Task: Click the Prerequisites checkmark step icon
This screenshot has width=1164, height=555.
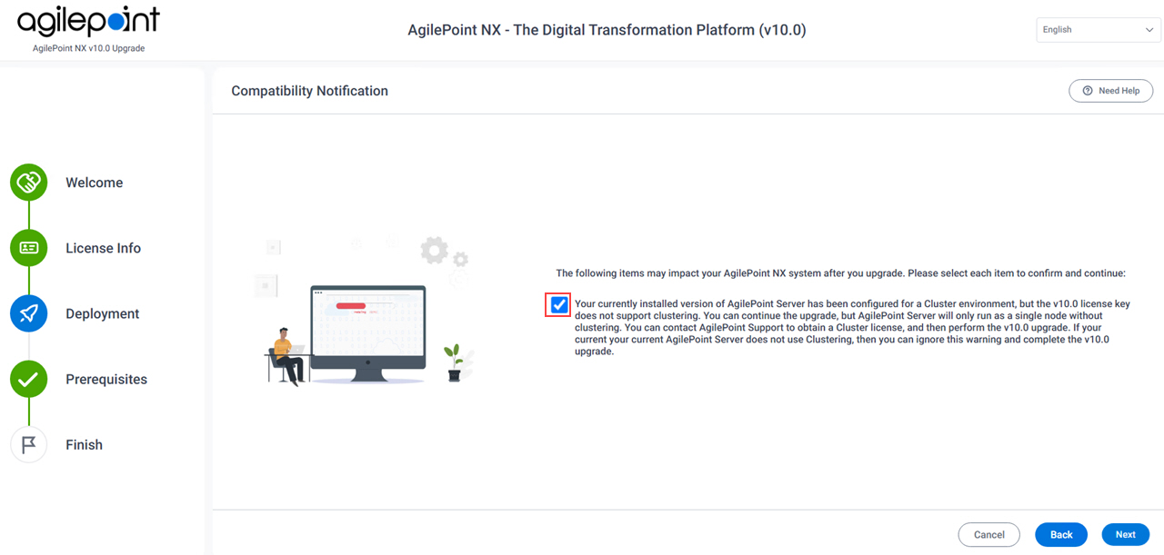Action: coord(29,379)
